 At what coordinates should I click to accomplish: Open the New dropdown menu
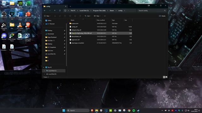pos(47,16)
